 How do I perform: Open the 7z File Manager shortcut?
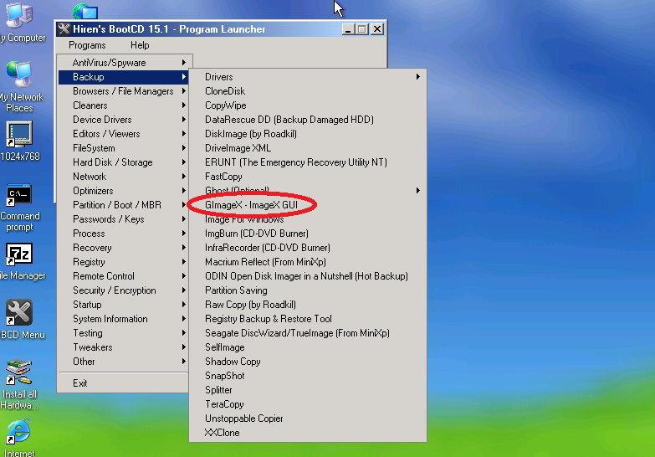[19, 254]
